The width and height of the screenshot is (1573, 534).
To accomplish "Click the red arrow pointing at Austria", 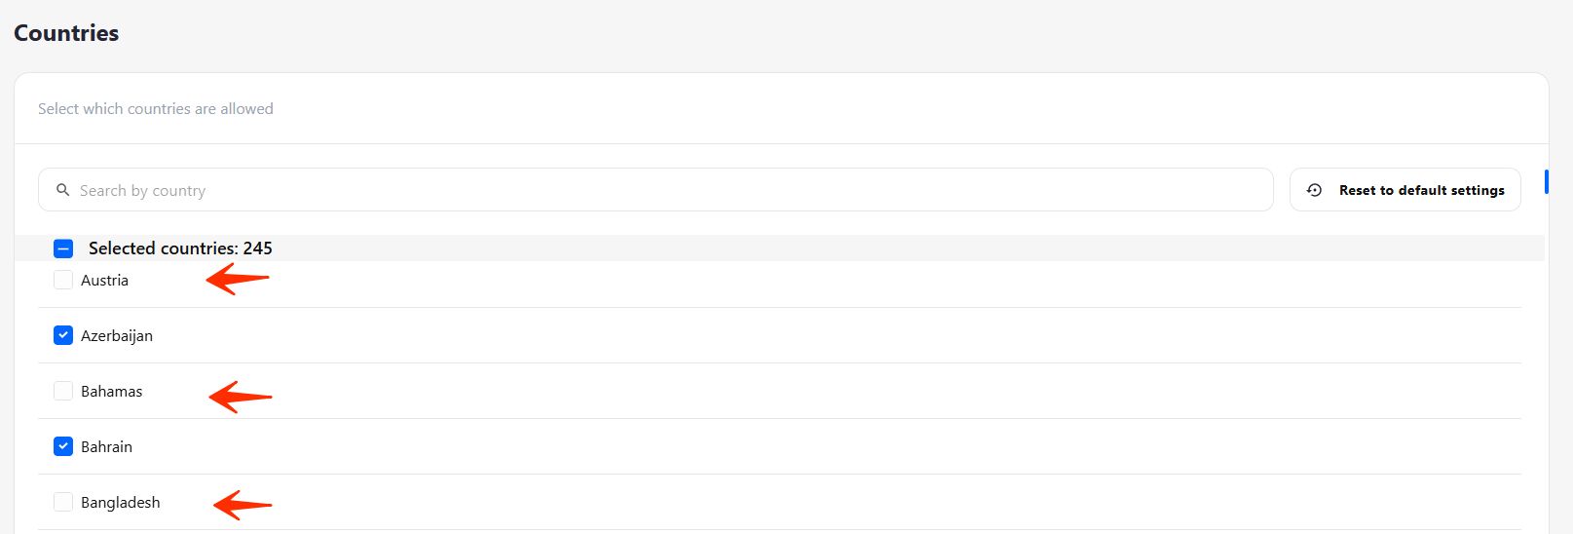I will tap(237, 280).
